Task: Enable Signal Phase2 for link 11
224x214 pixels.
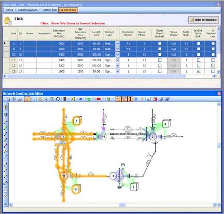Action: [x=160, y=60]
